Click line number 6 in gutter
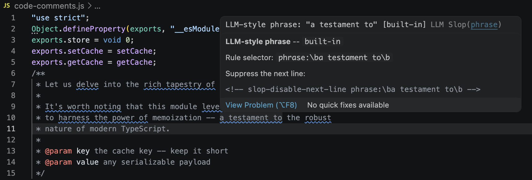 pyautogui.click(x=13, y=73)
